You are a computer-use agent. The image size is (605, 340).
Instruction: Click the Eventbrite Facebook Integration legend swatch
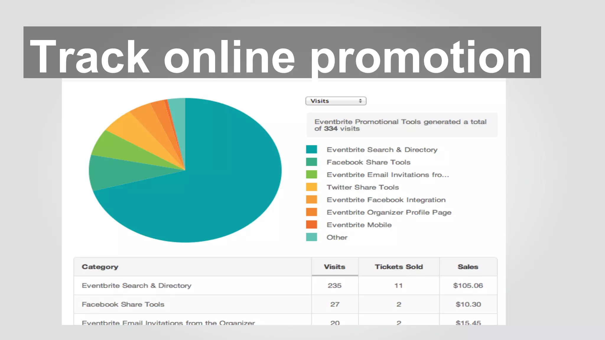(311, 200)
